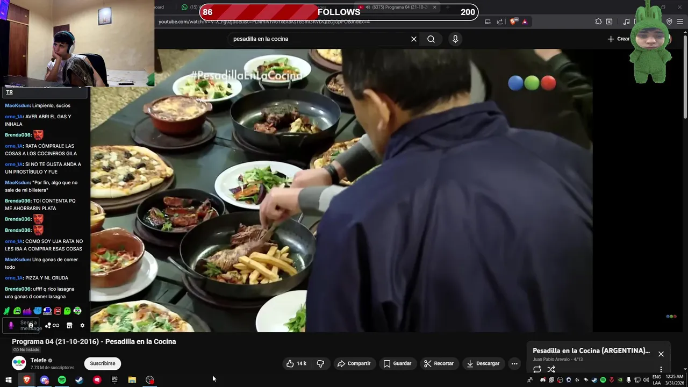Open the more actions three-dot menu beside Descargar
Screen dimensions: 688x387
tap(514, 363)
